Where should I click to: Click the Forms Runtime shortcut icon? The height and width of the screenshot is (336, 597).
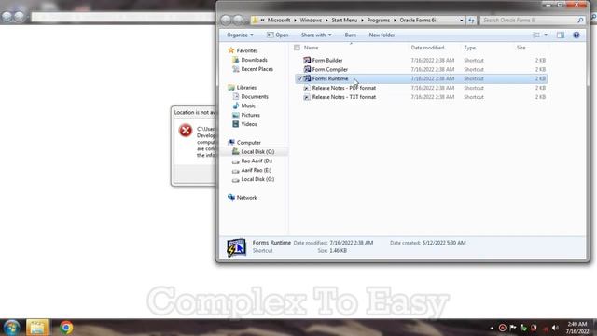point(307,78)
